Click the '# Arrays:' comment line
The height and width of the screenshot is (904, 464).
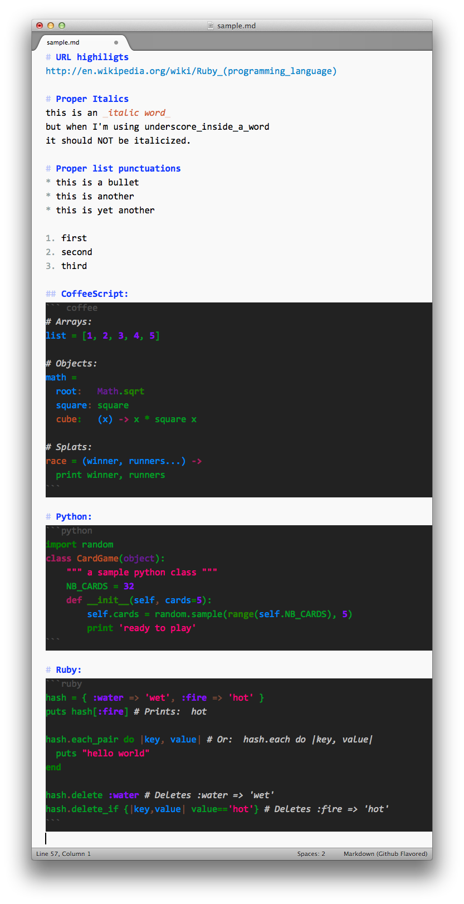tap(69, 322)
